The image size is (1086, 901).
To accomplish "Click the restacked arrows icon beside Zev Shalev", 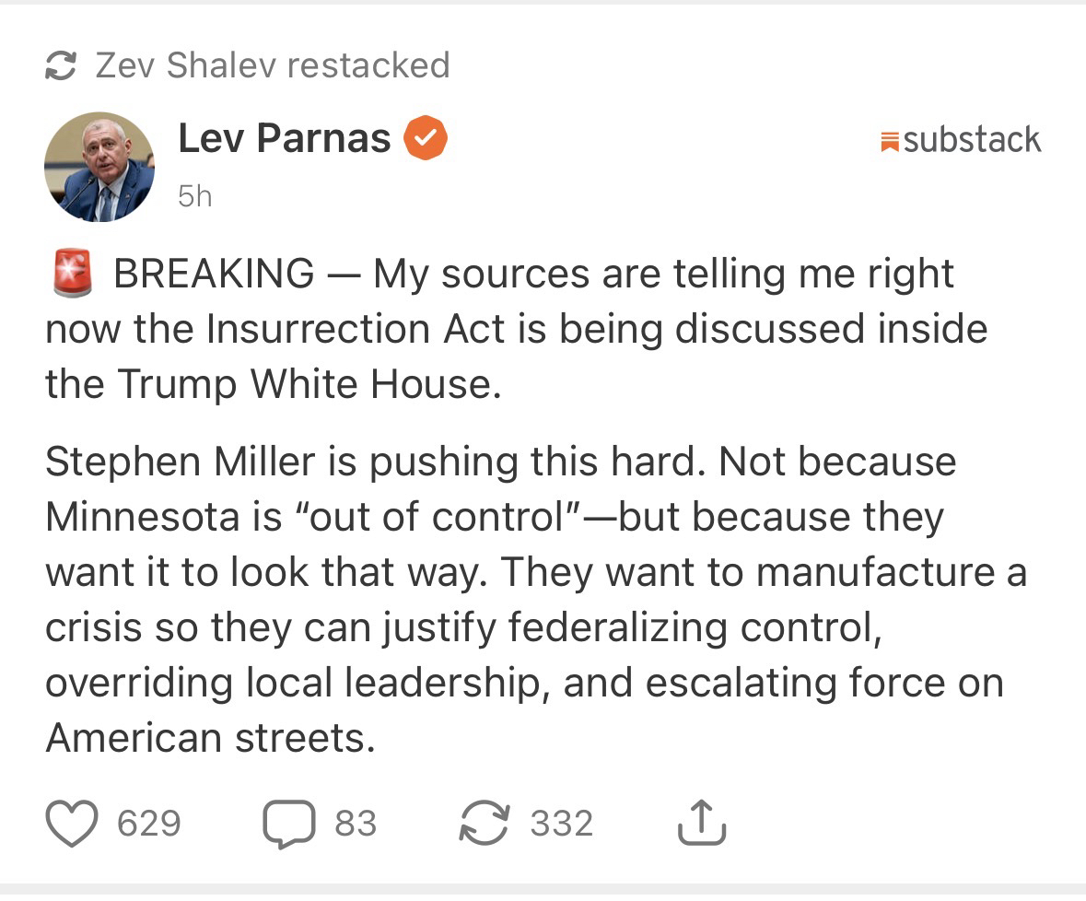I will click(61, 65).
